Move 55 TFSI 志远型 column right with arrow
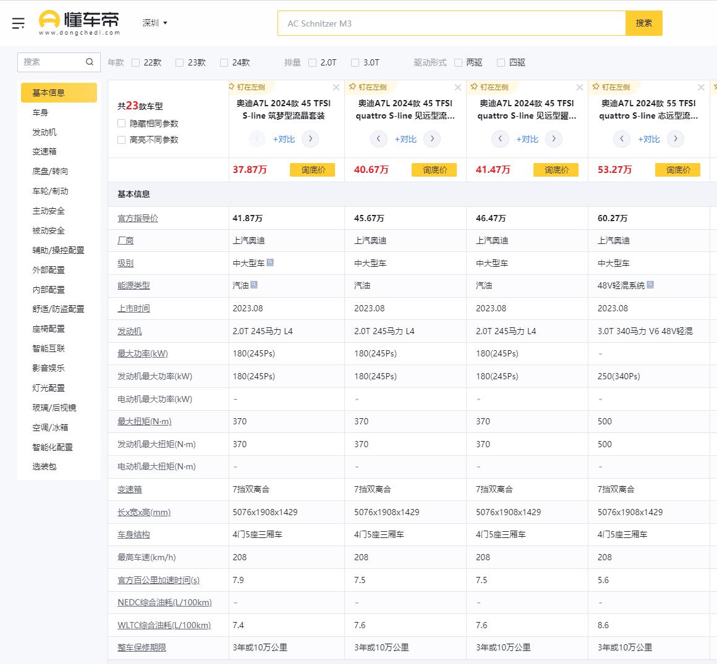The height and width of the screenshot is (664, 717). point(676,139)
